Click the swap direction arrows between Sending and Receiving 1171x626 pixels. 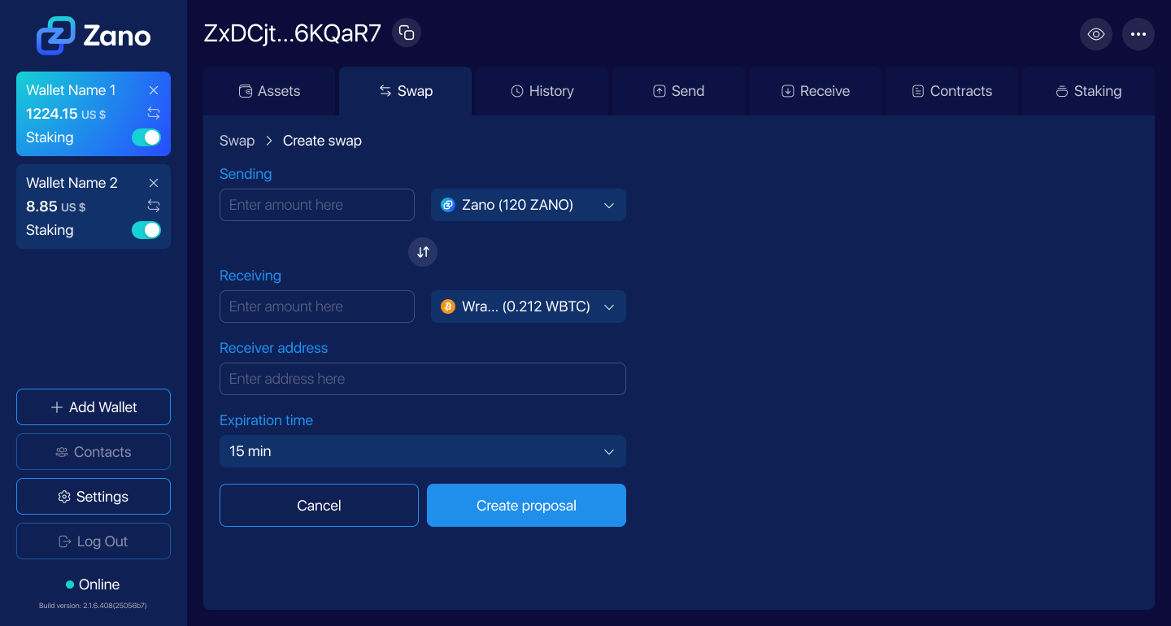(x=423, y=252)
